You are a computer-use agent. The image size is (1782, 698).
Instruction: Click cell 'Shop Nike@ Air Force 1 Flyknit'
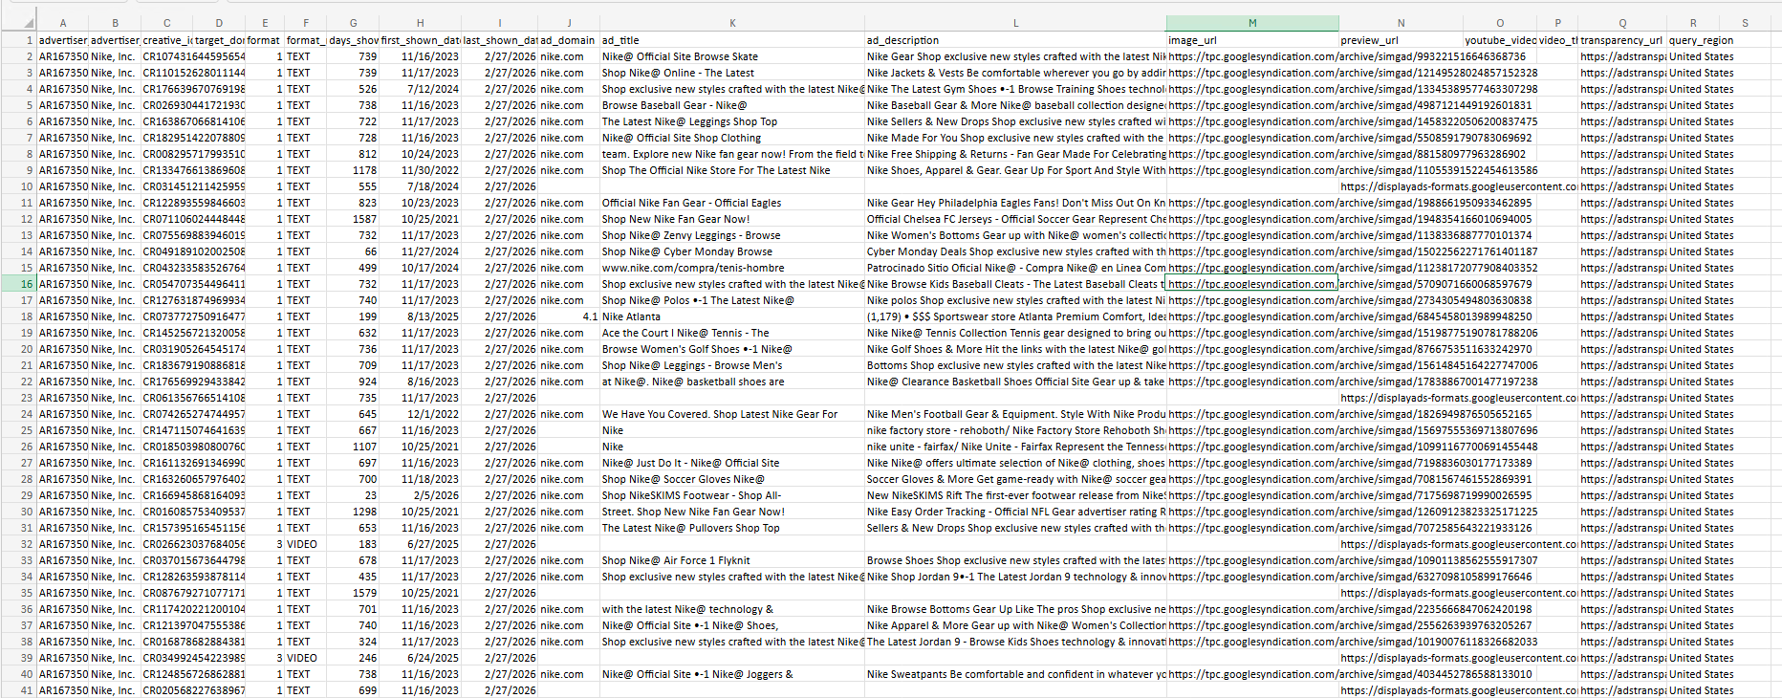pos(732,560)
